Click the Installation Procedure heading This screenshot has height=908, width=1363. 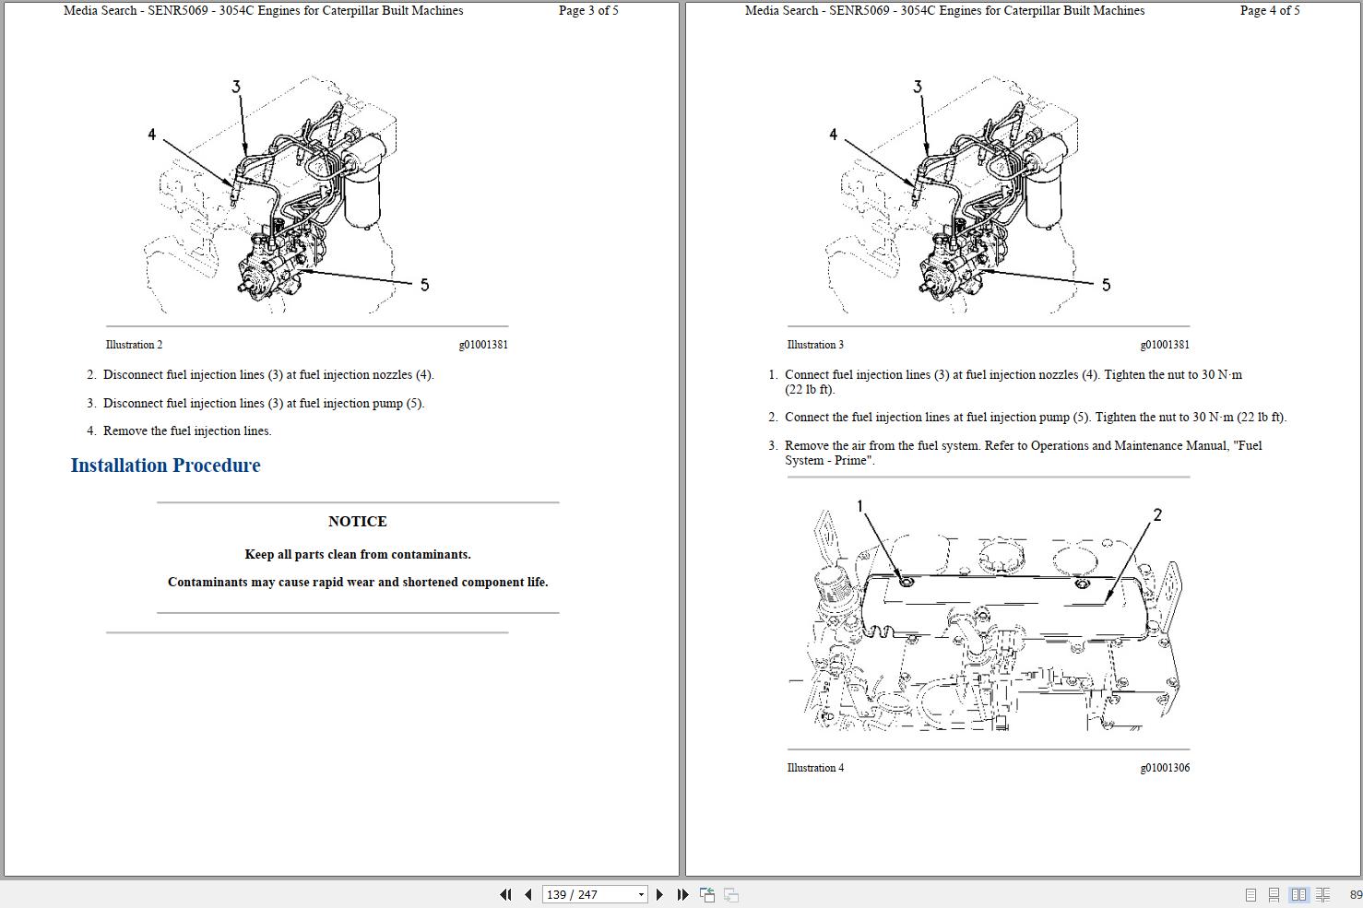point(165,466)
